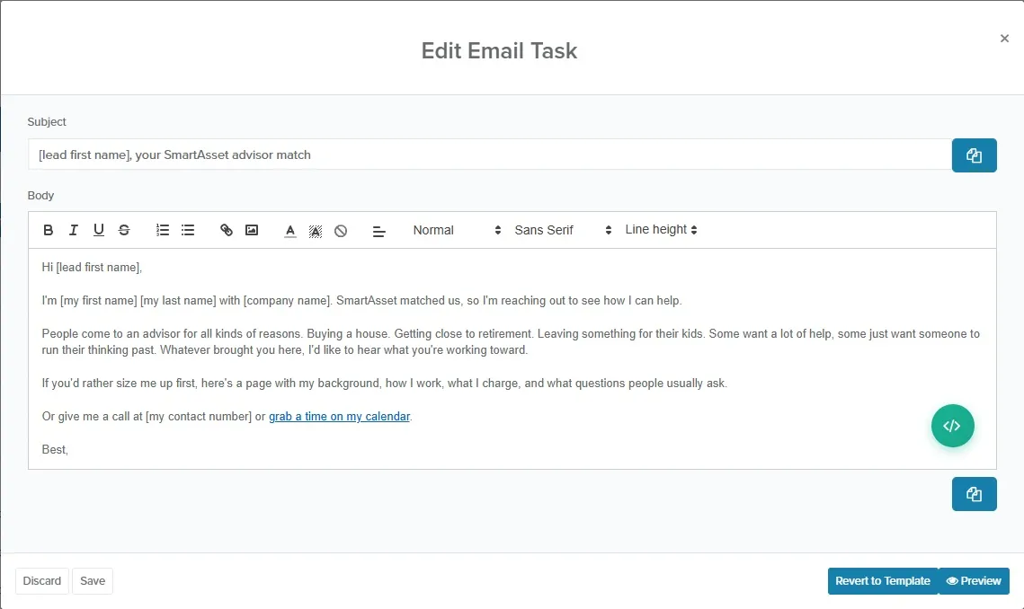Open merge fields button below body
Image resolution: width=1024 pixels, height=609 pixels.
click(x=974, y=494)
